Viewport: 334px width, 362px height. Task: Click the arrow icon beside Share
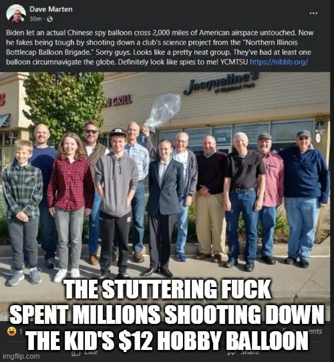(231, 353)
